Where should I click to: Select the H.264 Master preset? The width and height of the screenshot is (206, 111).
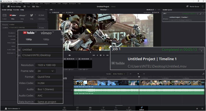(41, 17)
